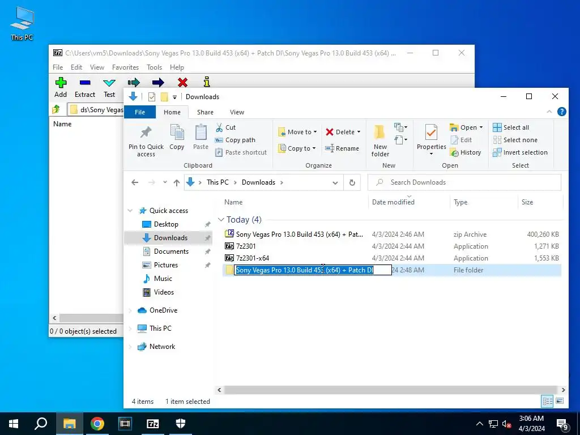Collapse the Explorer ribbon with chevron
Viewport: 580px width, 435px height.
click(549, 112)
